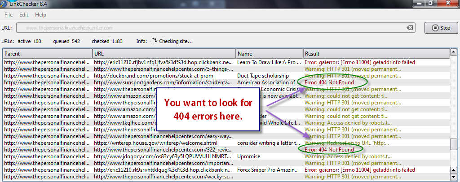Sort by the Name column header
Screen dimensions: 460x182
tap(269, 54)
